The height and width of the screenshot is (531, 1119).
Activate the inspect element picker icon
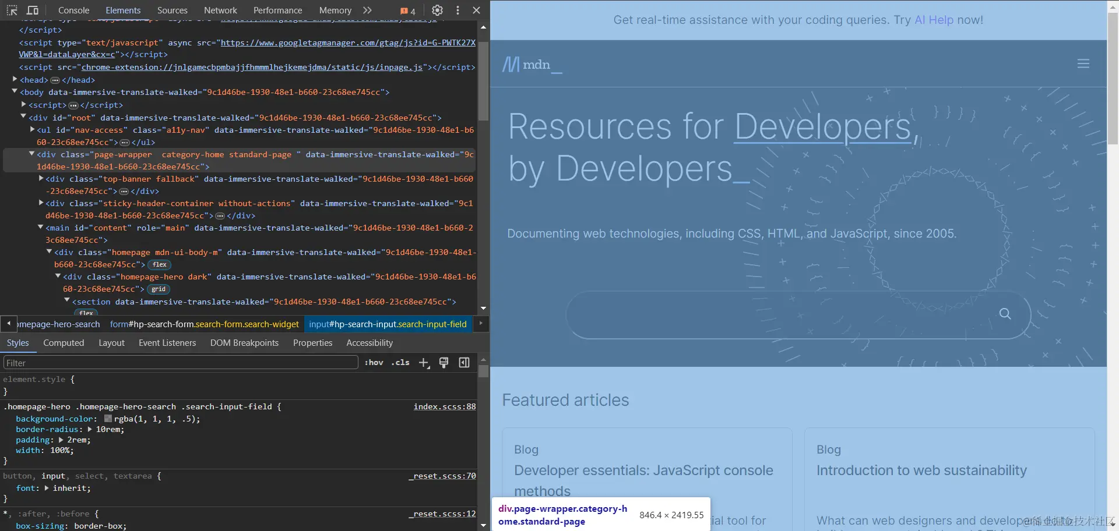coord(12,10)
